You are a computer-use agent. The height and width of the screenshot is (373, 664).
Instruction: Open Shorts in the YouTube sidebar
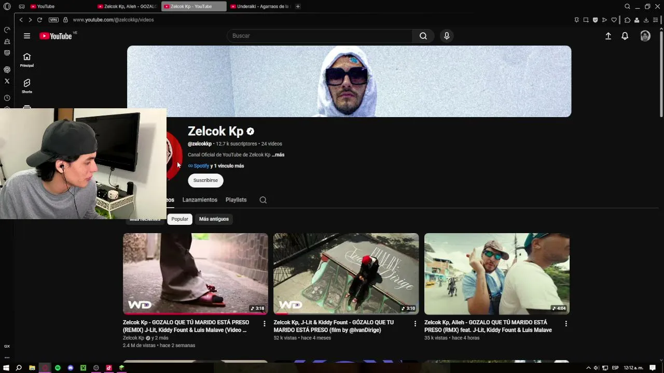click(x=27, y=86)
